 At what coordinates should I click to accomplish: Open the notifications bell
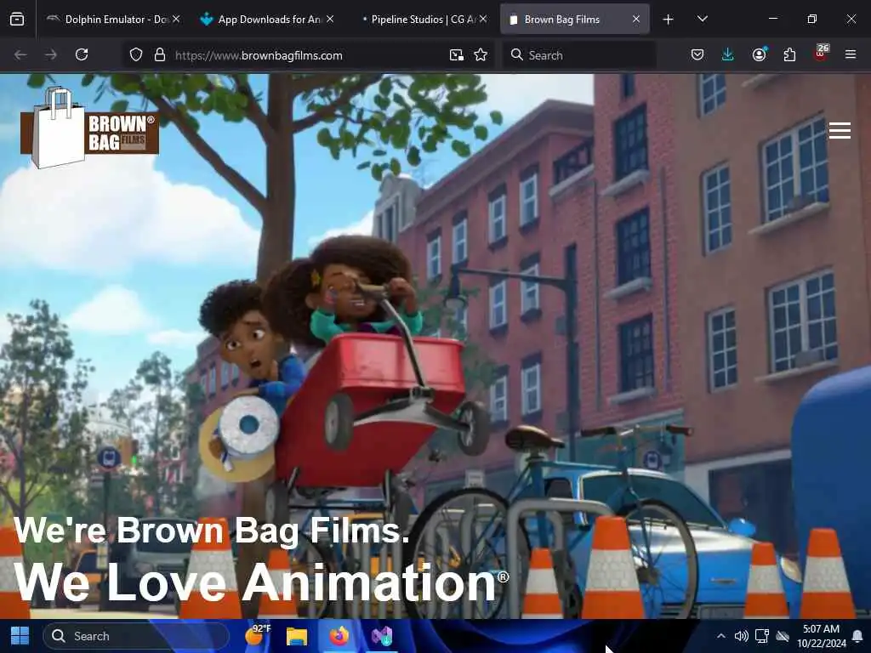coord(857,636)
